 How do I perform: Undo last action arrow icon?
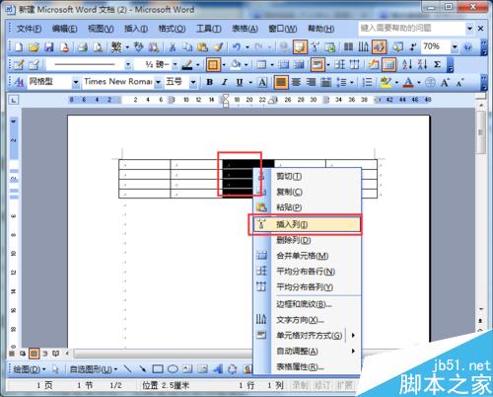pyautogui.click(x=236, y=47)
